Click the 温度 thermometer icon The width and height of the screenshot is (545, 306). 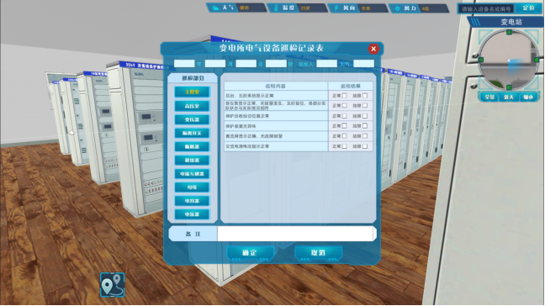coord(276,8)
